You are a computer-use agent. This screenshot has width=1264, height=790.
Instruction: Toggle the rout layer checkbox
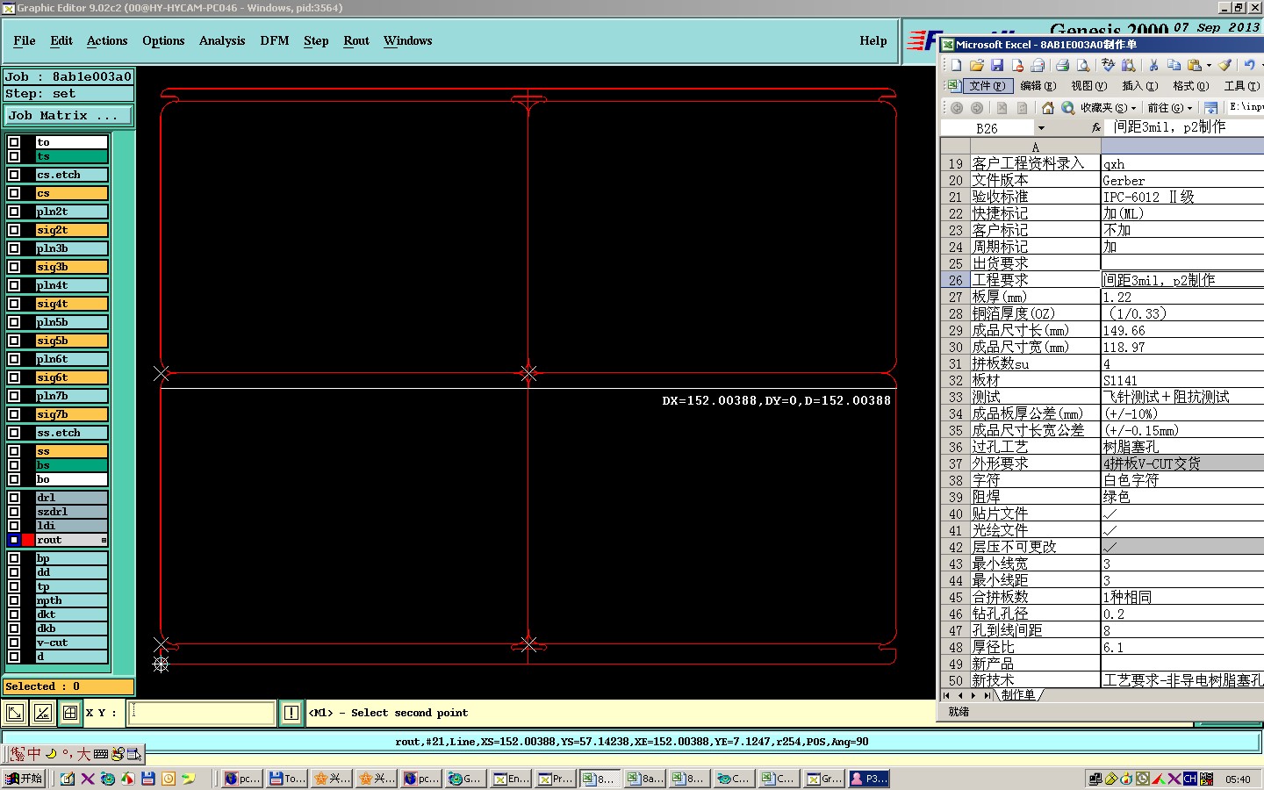[x=14, y=540]
